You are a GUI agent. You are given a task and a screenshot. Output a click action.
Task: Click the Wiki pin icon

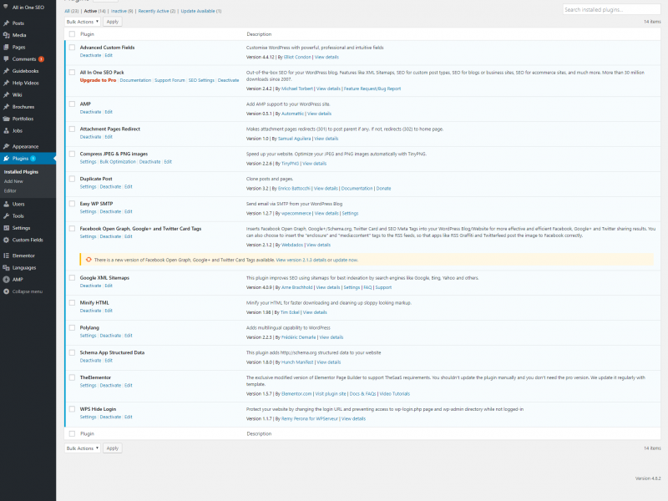point(6,94)
